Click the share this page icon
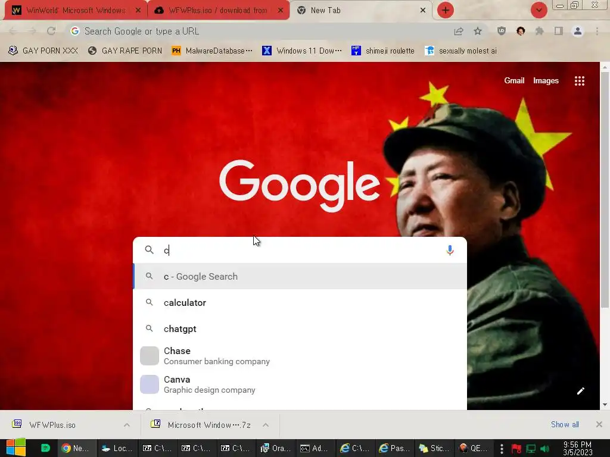 [x=459, y=31]
